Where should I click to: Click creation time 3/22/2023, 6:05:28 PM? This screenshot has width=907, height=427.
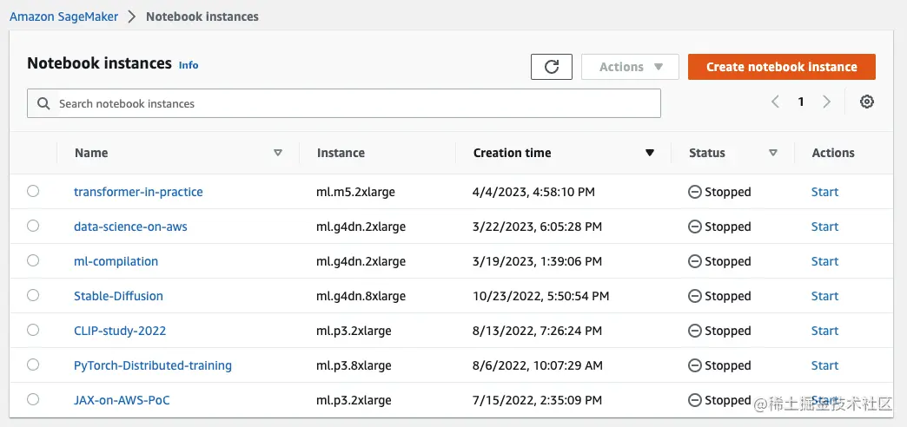(538, 227)
